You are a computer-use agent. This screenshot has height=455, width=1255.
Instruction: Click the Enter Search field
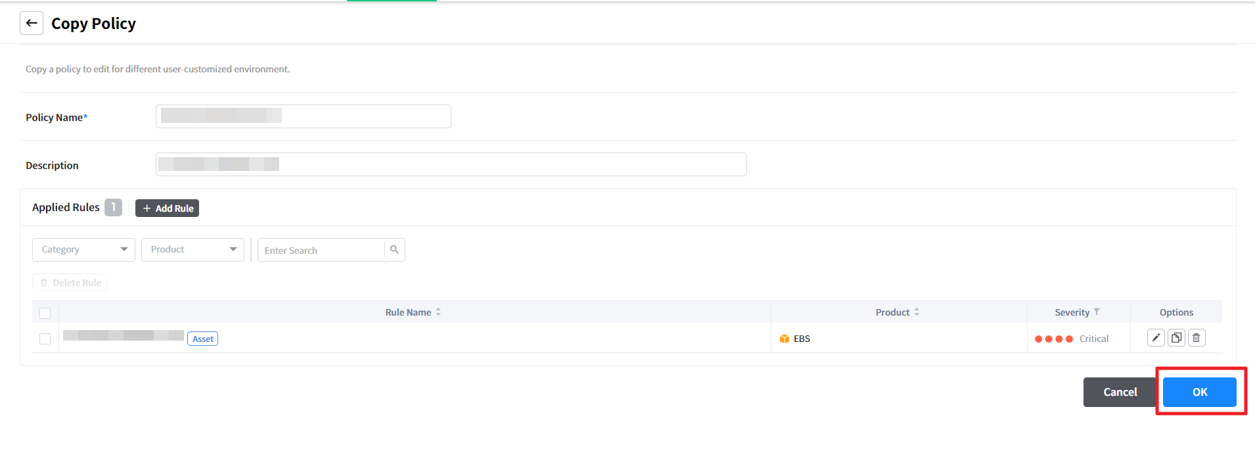pos(322,251)
